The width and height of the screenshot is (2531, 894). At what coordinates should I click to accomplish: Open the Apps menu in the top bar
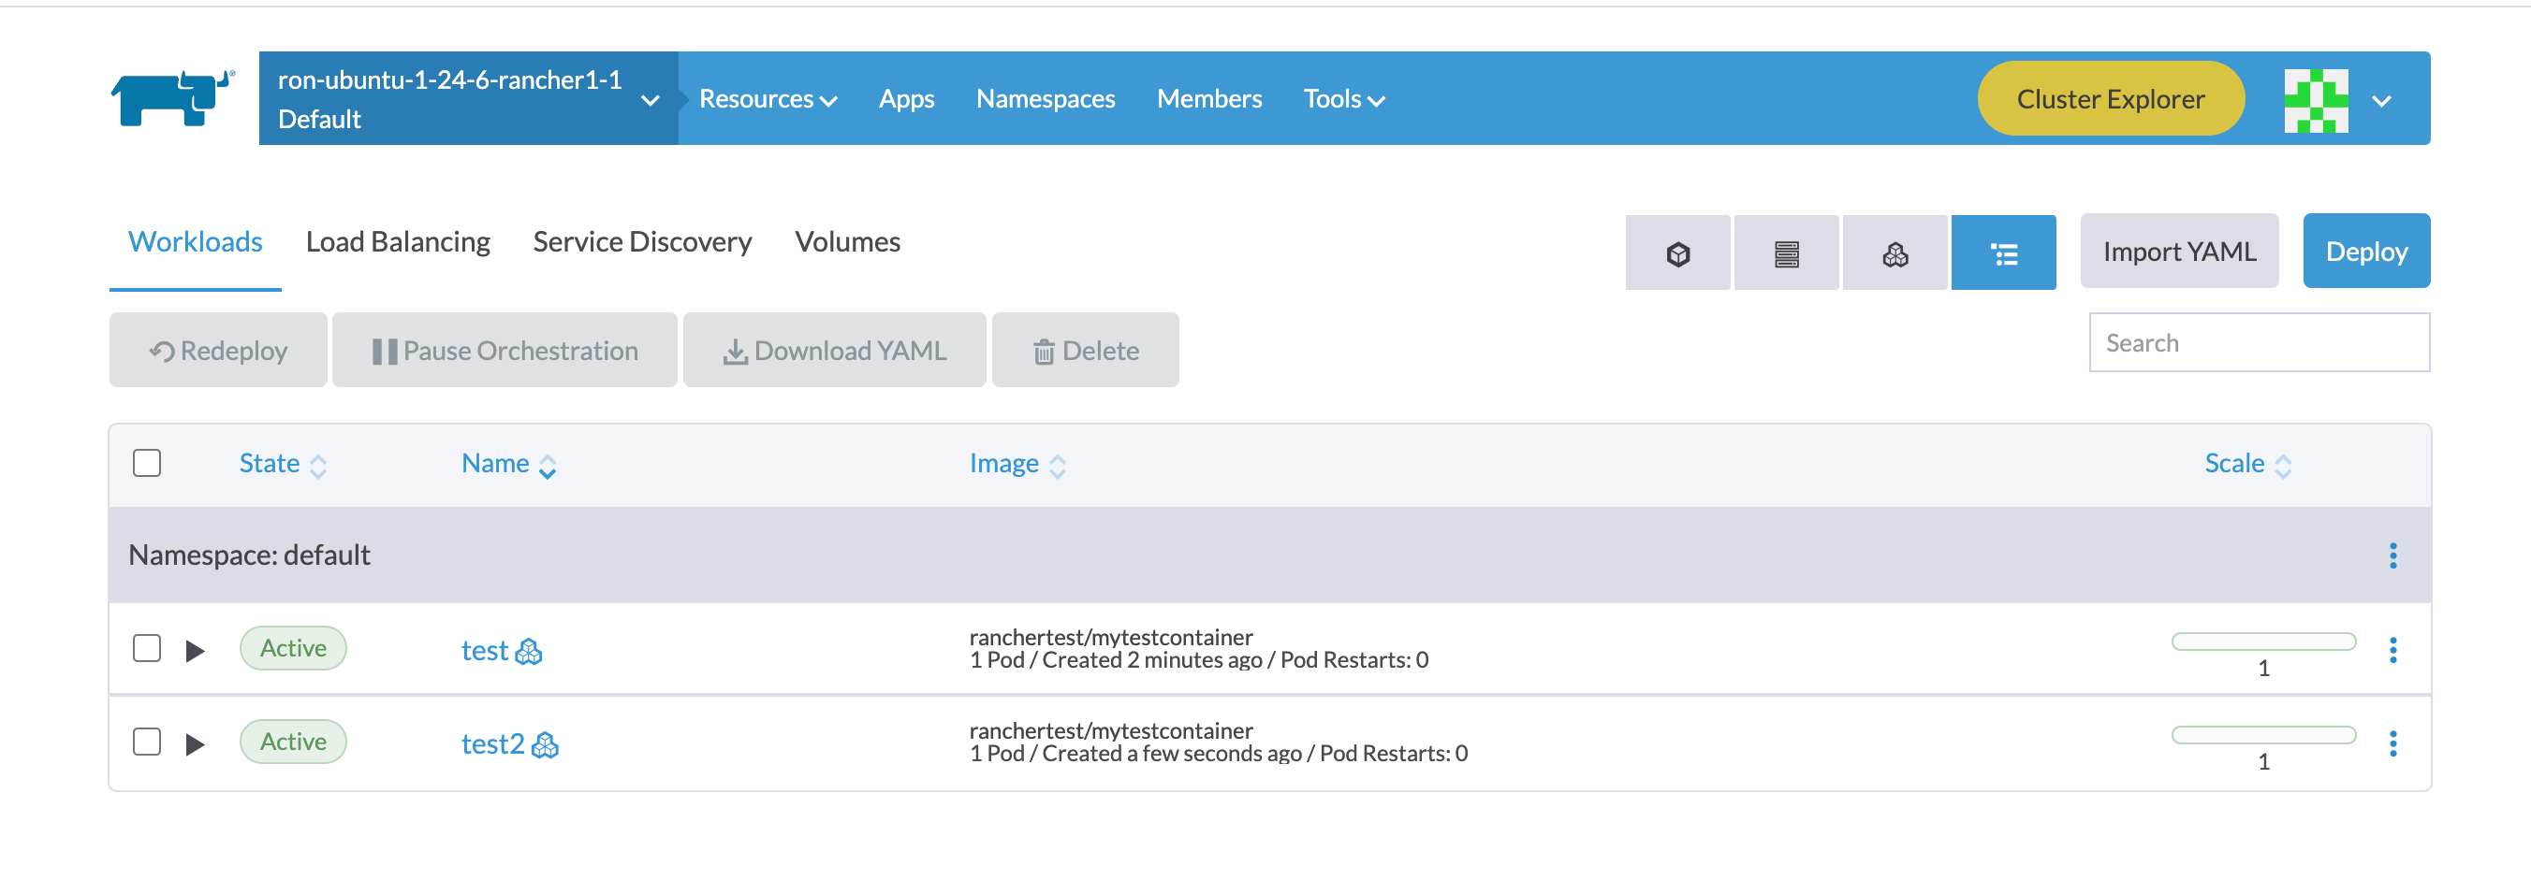pyautogui.click(x=906, y=98)
